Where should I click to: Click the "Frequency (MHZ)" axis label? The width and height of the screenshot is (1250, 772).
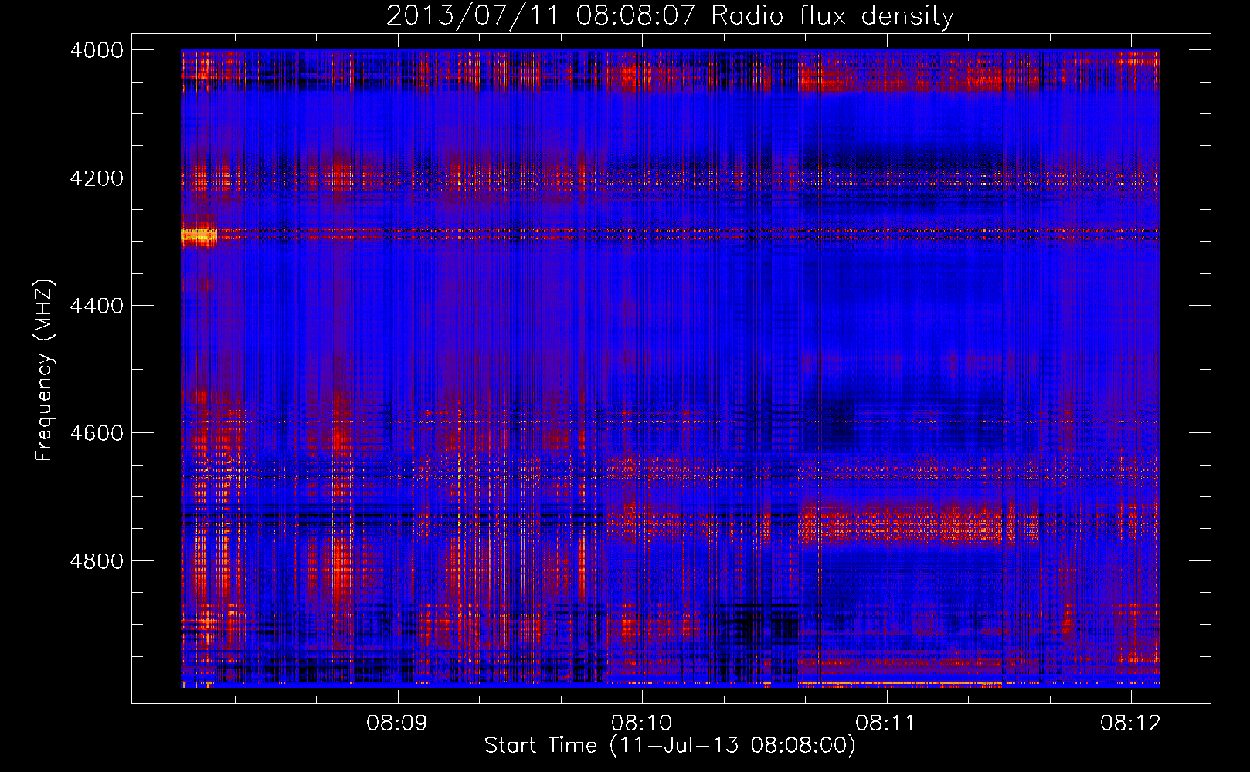(x=44, y=370)
